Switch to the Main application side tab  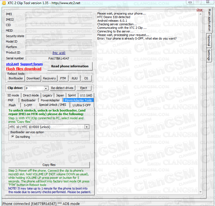209,20
